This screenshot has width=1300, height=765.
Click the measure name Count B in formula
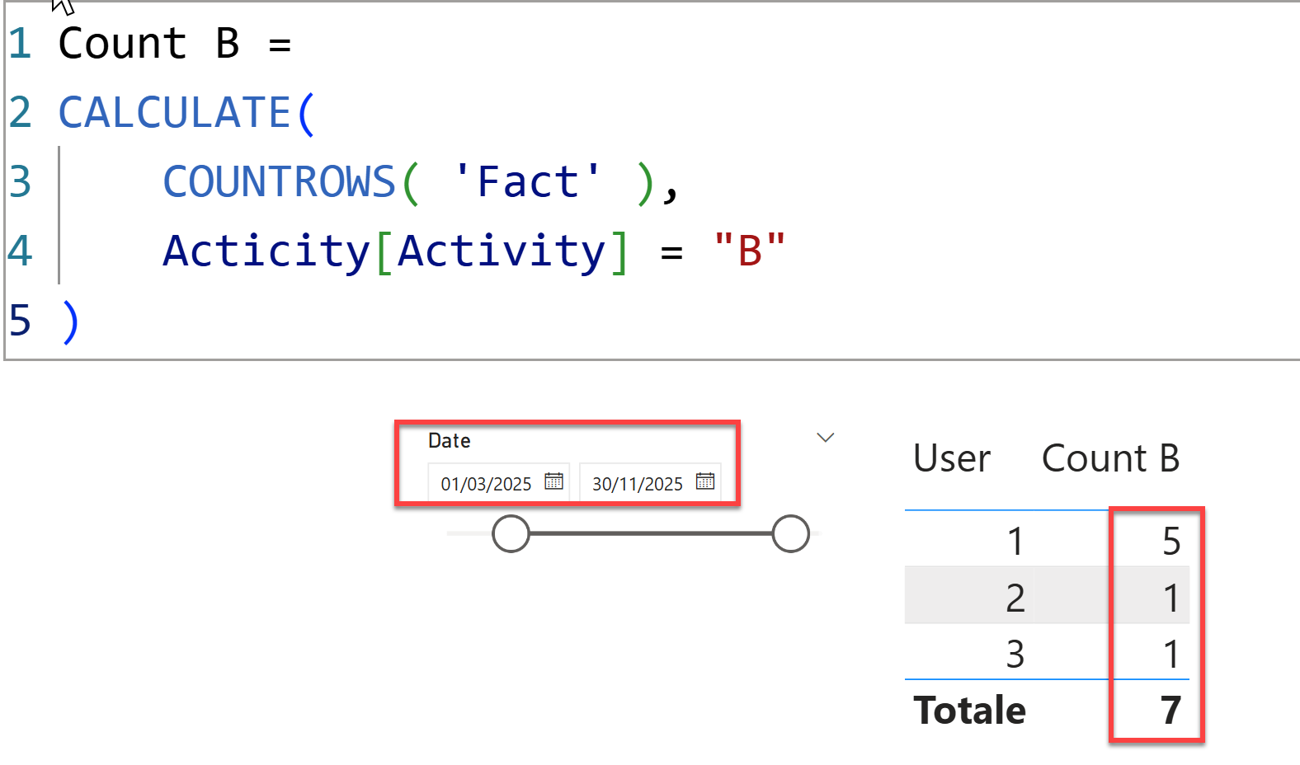point(149,44)
